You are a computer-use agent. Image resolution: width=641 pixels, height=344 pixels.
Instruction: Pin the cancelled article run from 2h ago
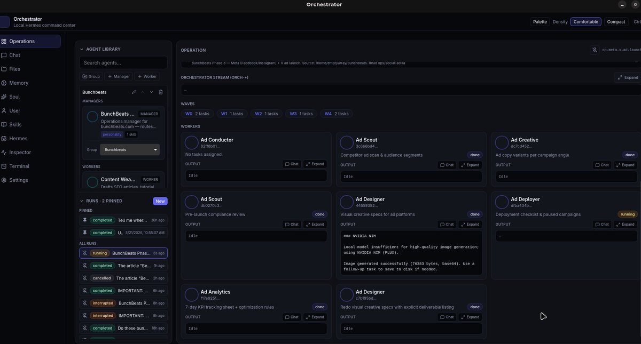(84, 278)
